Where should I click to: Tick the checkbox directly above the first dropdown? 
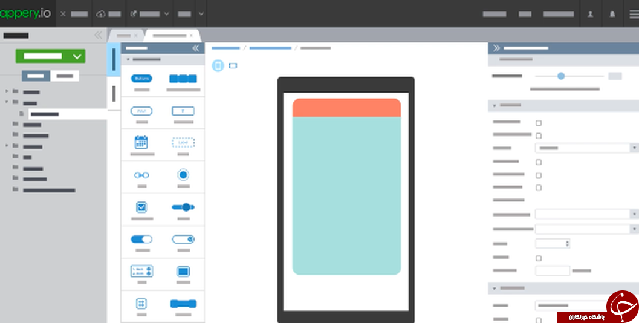coord(538,135)
